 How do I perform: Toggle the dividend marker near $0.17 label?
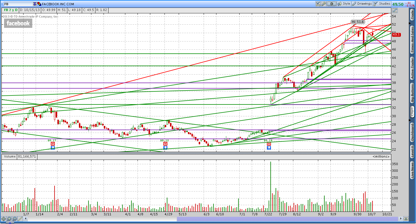point(53,144)
